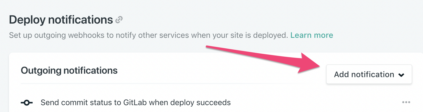Select the 'Send commit status to GitLab' row
The width and height of the screenshot is (423, 112).
coord(135,103)
